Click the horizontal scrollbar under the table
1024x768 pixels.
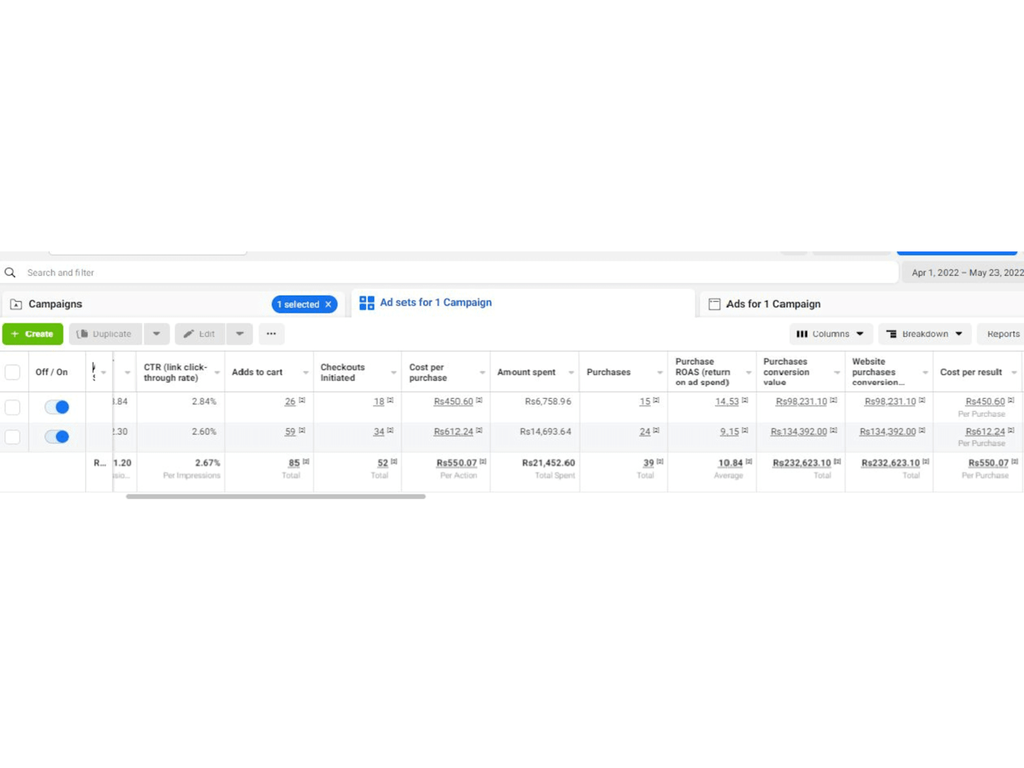[276, 496]
